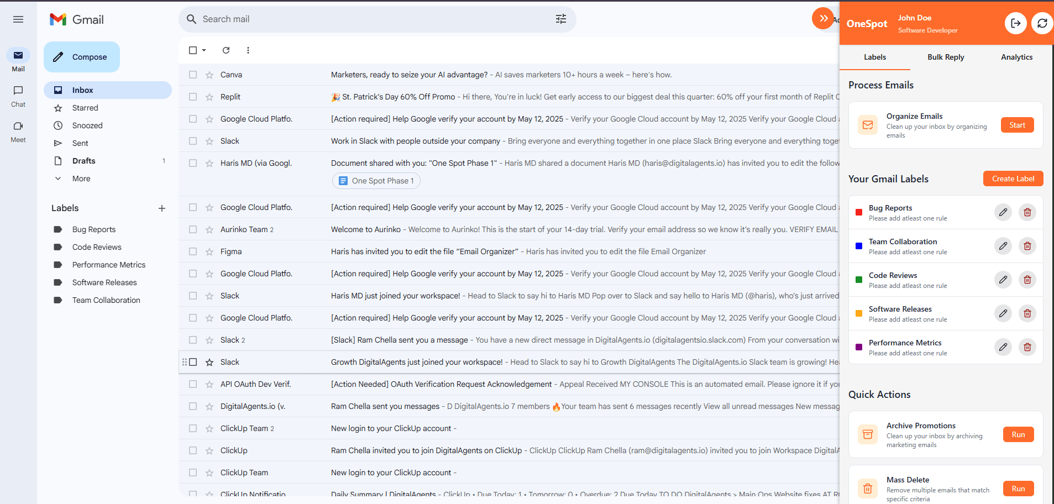
Task: Open the Performance Metrics label in sidebar
Action: (x=108, y=265)
